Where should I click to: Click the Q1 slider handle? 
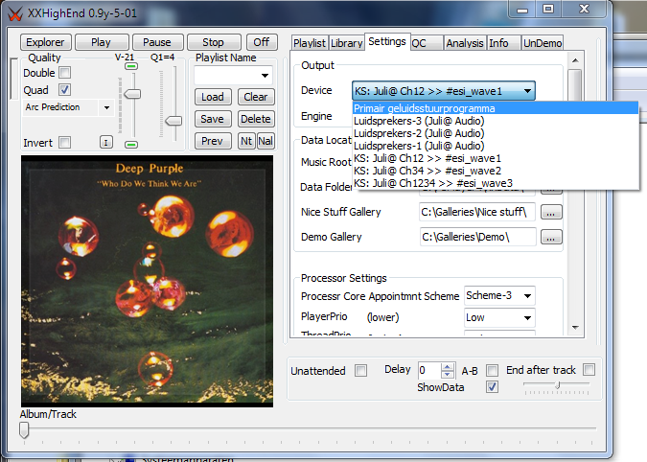pos(173,121)
